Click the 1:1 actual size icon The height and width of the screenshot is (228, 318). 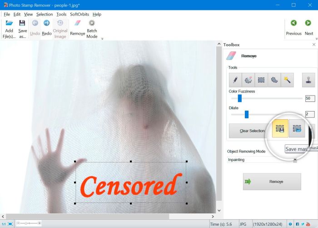[4, 224]
